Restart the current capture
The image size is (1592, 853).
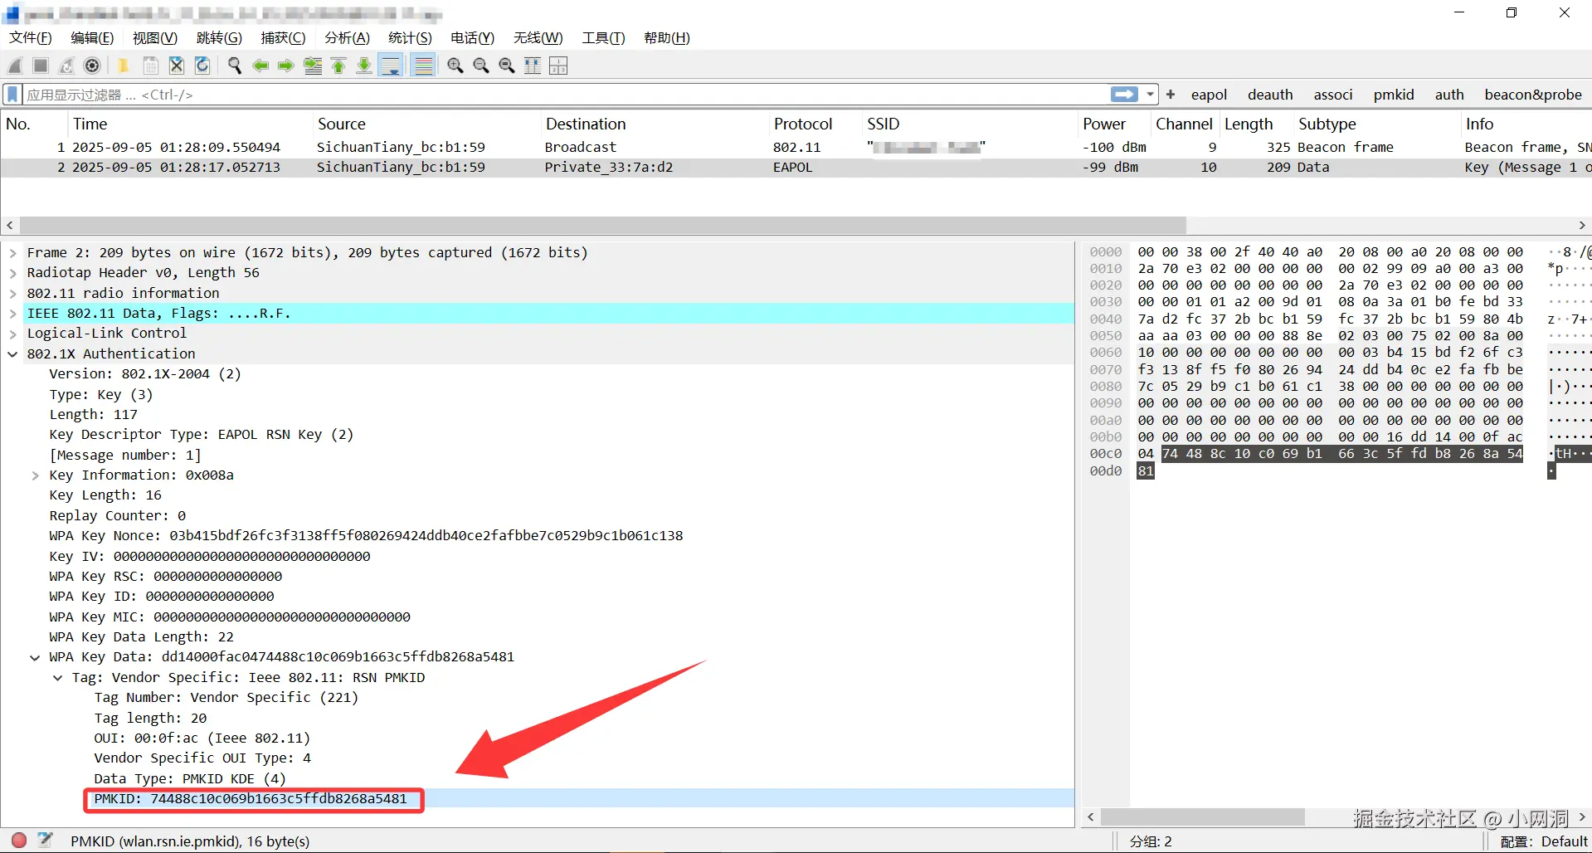pos(66,66)
